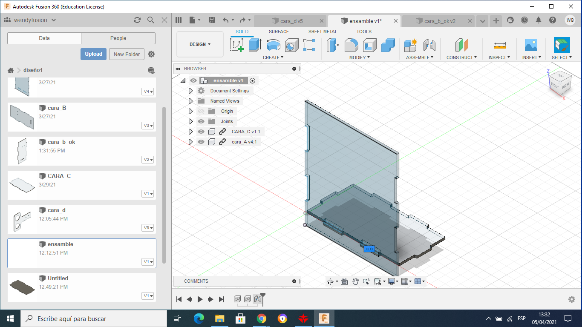The height and width of the screenshot is (327, 582).
Task: Click the Joint icon in Assemble
Action: click(429, 45)
